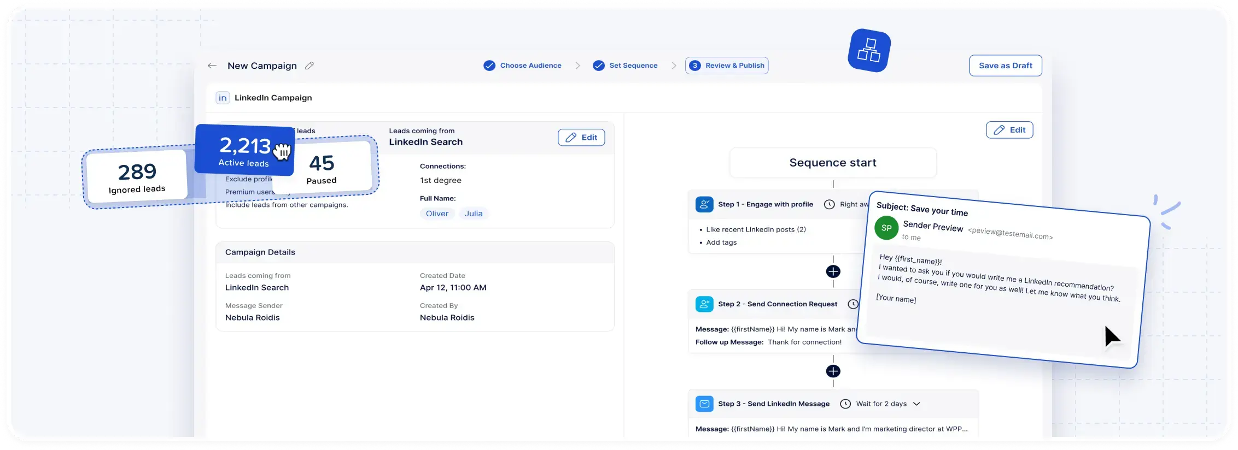
Task: Click the clock icon in Step 2
Action: [x=852, y=304]
